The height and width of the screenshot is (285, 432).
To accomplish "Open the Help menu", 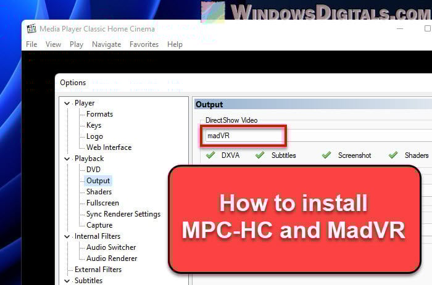I will pyautogui.click(x=175, y=44).
